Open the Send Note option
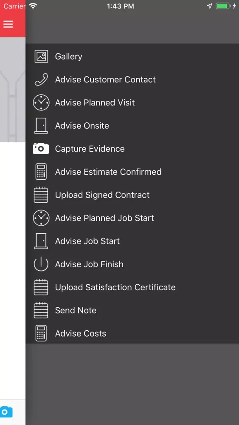The height and width of the screenshot is (425, 239). tap(132, 310)
